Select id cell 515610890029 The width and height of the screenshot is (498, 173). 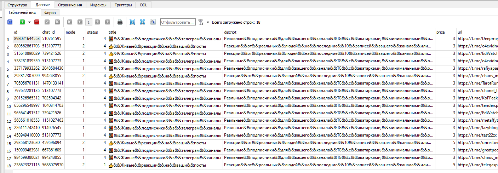[27, 53]
